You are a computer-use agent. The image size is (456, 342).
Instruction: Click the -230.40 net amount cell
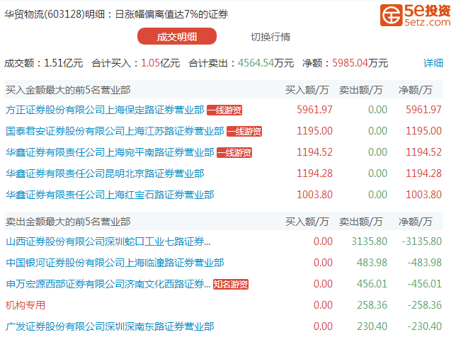[425, 326]
